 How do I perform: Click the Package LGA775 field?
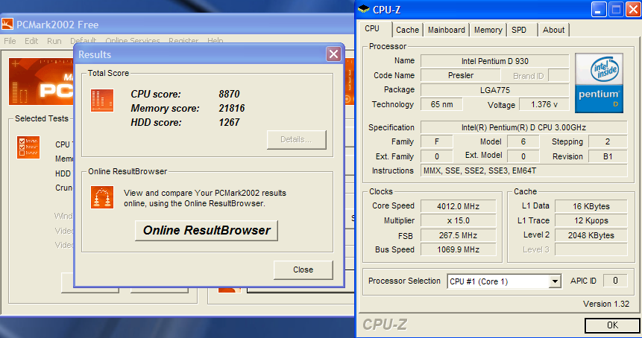click(494, 90)
